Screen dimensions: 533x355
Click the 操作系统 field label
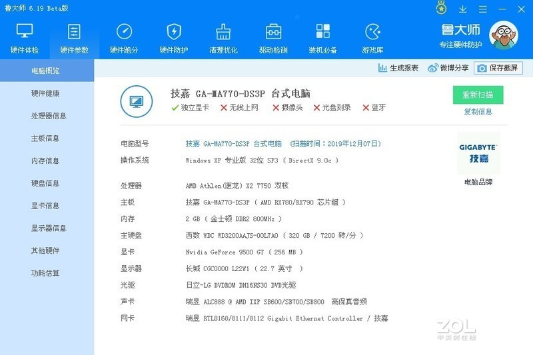point(135,161)
